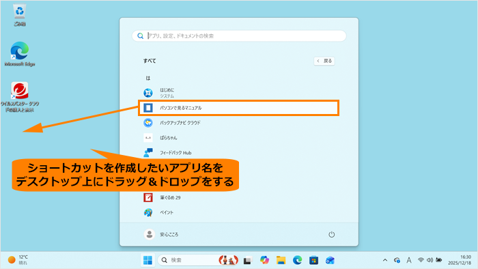This screenshot has width=478, height=269.
Task: Select the ウイルスバスター クラウド desktop shortcut
Action: click(x=20, y=96)
